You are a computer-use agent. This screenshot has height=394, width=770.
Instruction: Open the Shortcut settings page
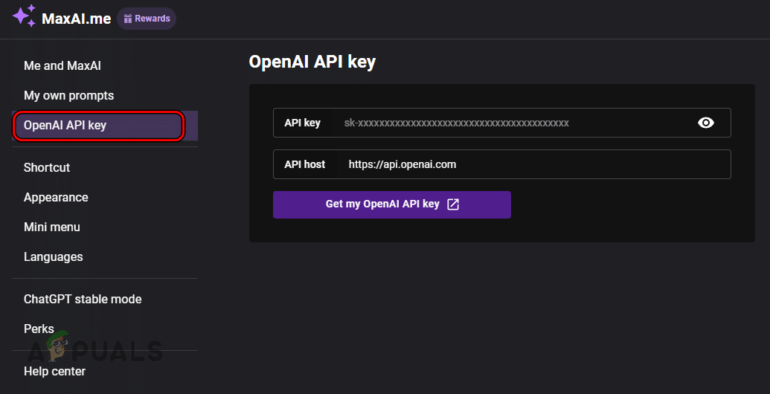click(47, 167)
